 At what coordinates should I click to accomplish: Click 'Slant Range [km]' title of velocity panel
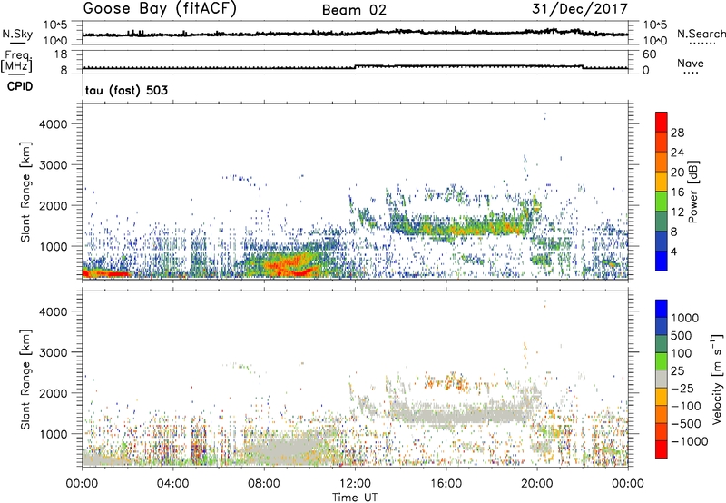click(25, 379)
